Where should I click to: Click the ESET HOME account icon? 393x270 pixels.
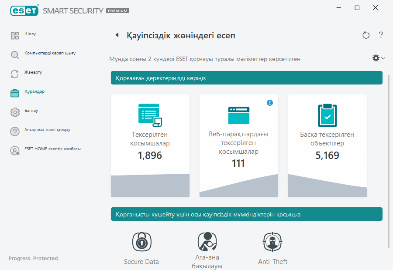[14, 150]
